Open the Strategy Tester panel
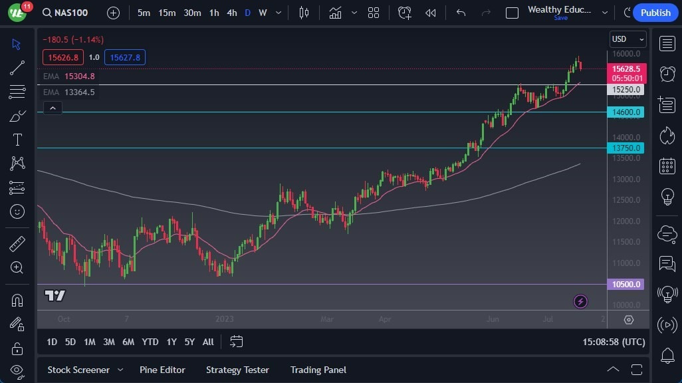This screenshot has width=682, height=383. (x=237, y=370)
